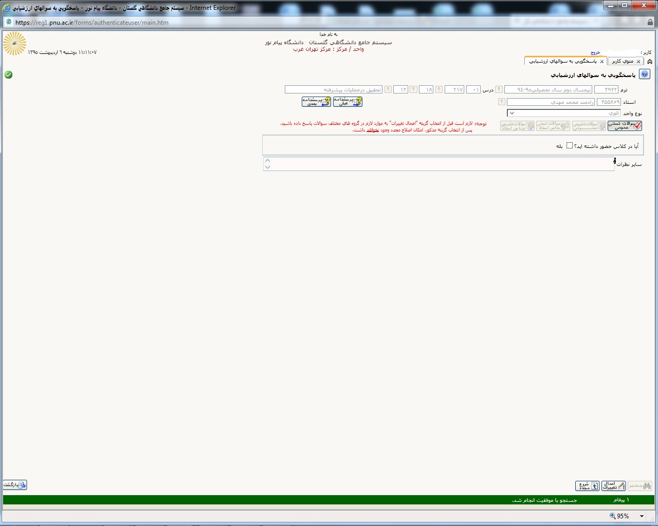
Task: Click the خروج logout link
Action: pyautogui.click(x=595, y=52)
